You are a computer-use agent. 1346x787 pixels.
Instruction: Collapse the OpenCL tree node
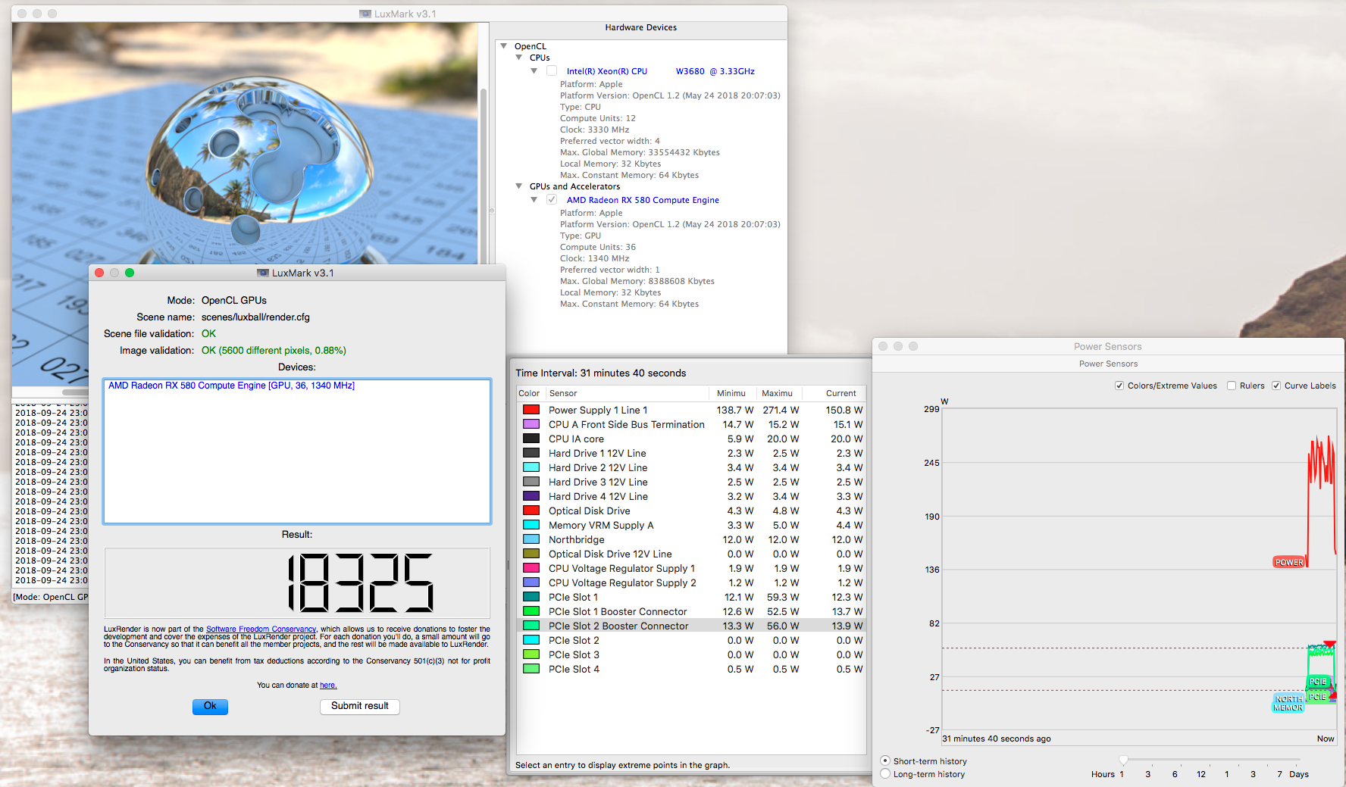[504, 46]
